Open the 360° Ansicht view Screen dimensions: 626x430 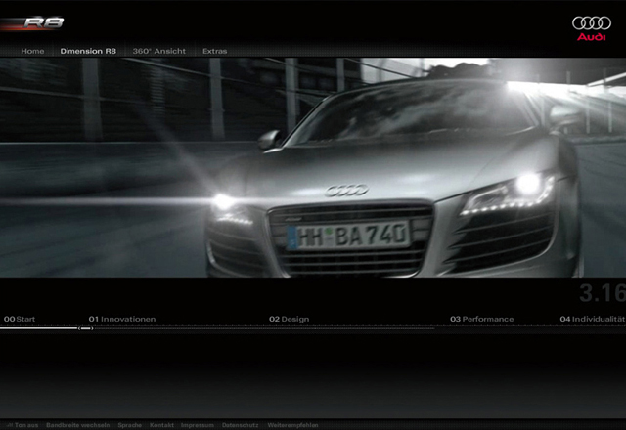coord(158,51)
